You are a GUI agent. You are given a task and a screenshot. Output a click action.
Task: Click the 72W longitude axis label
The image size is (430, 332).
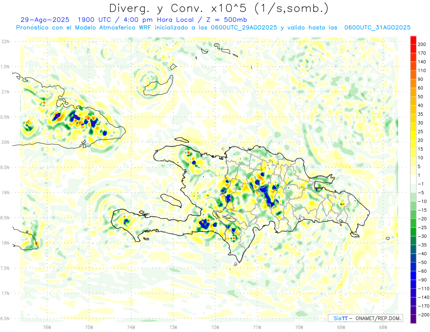215,327
